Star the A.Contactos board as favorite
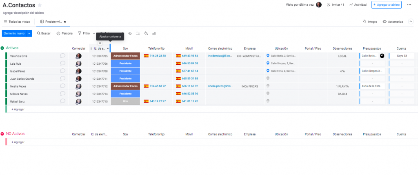The image size is (418, 175). (x=40, y=5)
